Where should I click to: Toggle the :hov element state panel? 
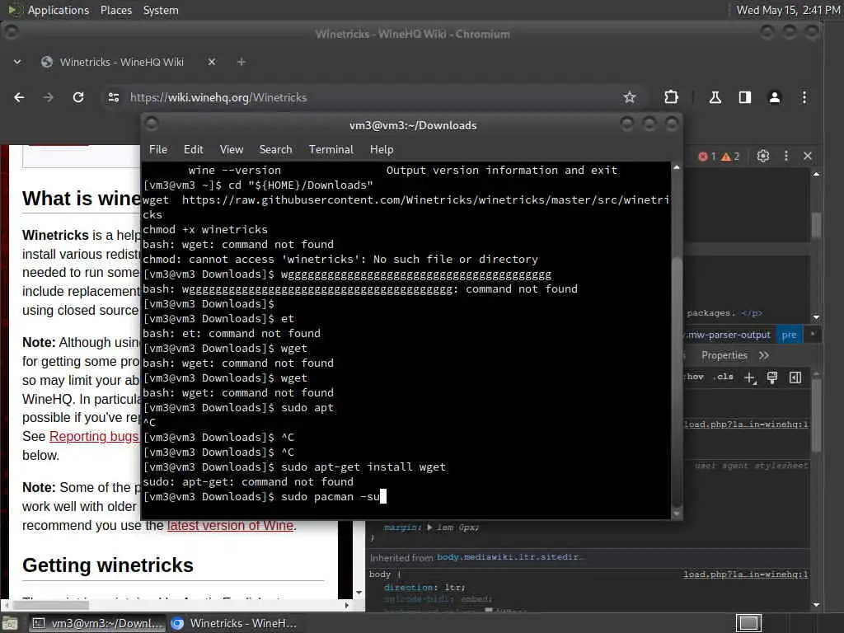[694, 377]
